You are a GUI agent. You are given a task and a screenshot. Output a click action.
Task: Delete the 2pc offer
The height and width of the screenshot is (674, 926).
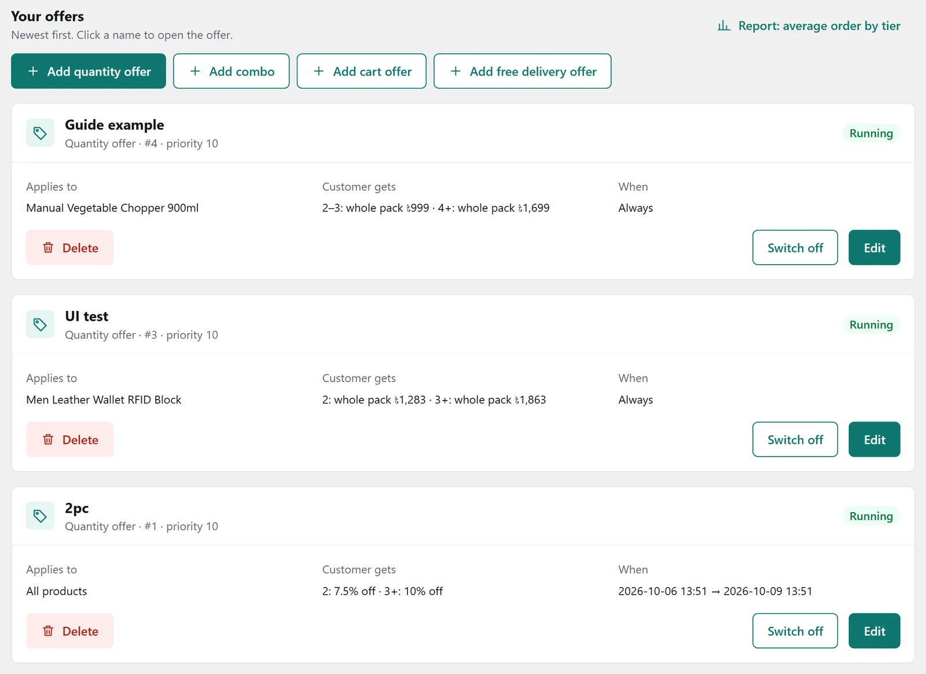[69, 631]
